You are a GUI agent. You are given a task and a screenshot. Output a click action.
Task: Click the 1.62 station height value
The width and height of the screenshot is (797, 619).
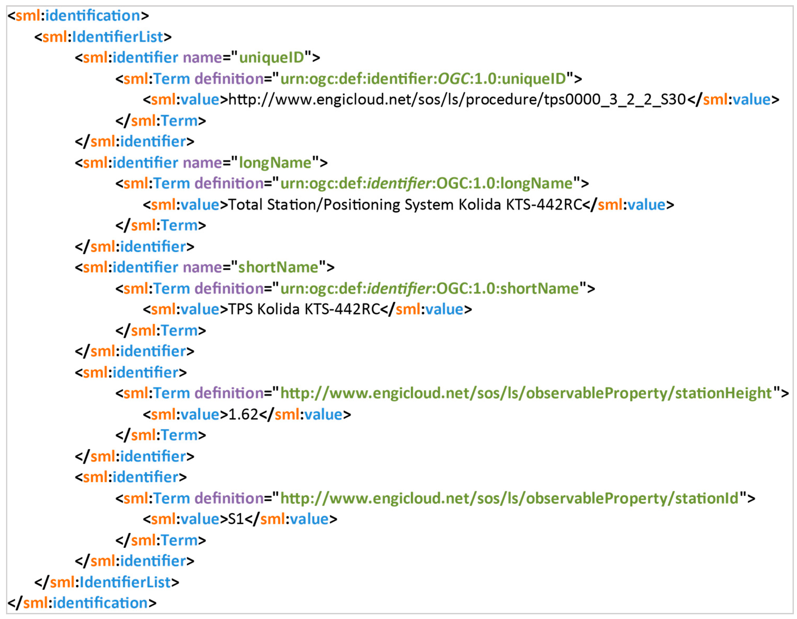[x=243, y=414]
